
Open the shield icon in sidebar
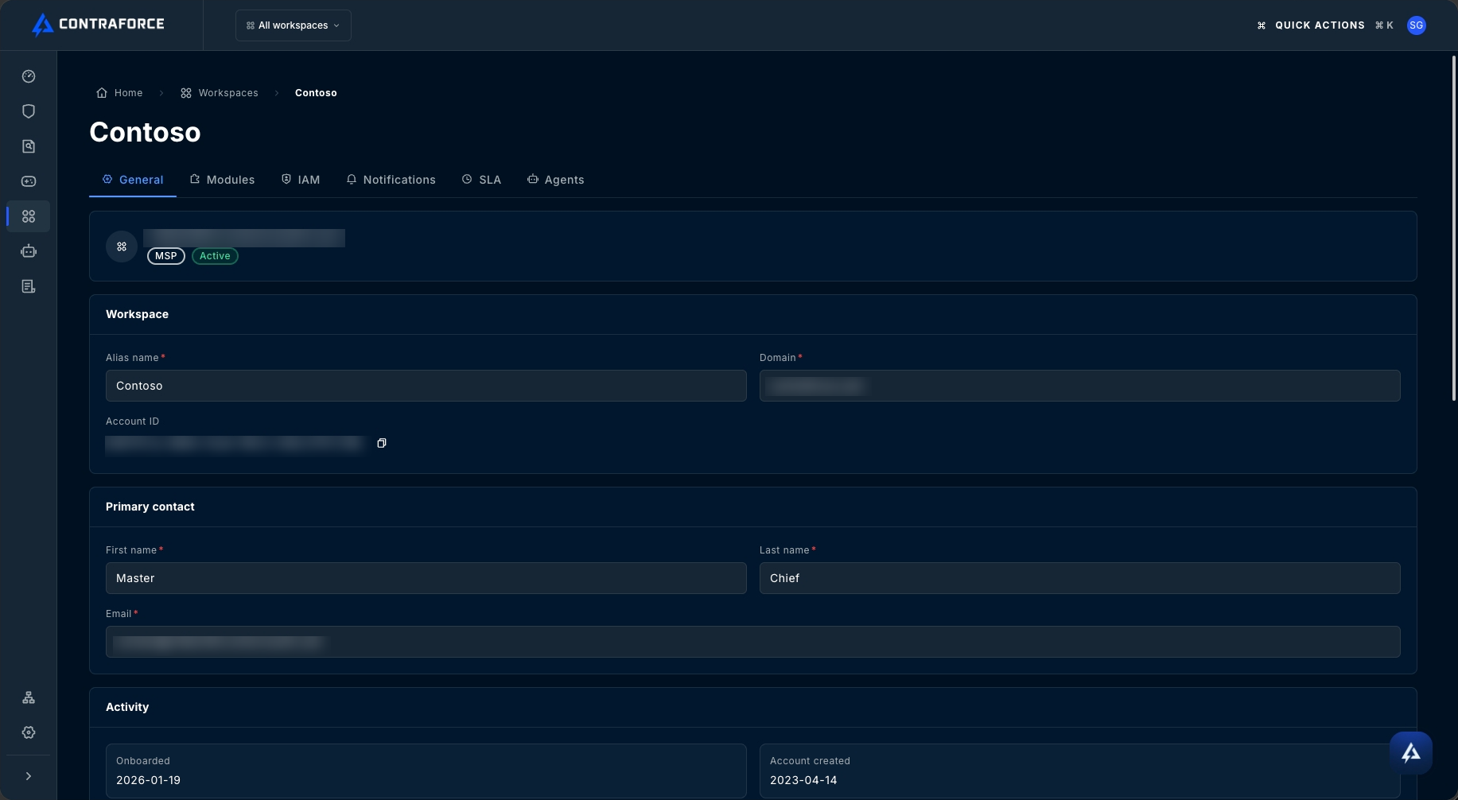tap(29, 111)
